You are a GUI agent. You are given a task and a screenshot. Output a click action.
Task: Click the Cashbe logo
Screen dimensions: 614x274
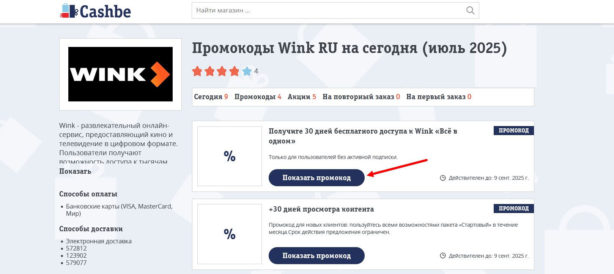point(96,11)
